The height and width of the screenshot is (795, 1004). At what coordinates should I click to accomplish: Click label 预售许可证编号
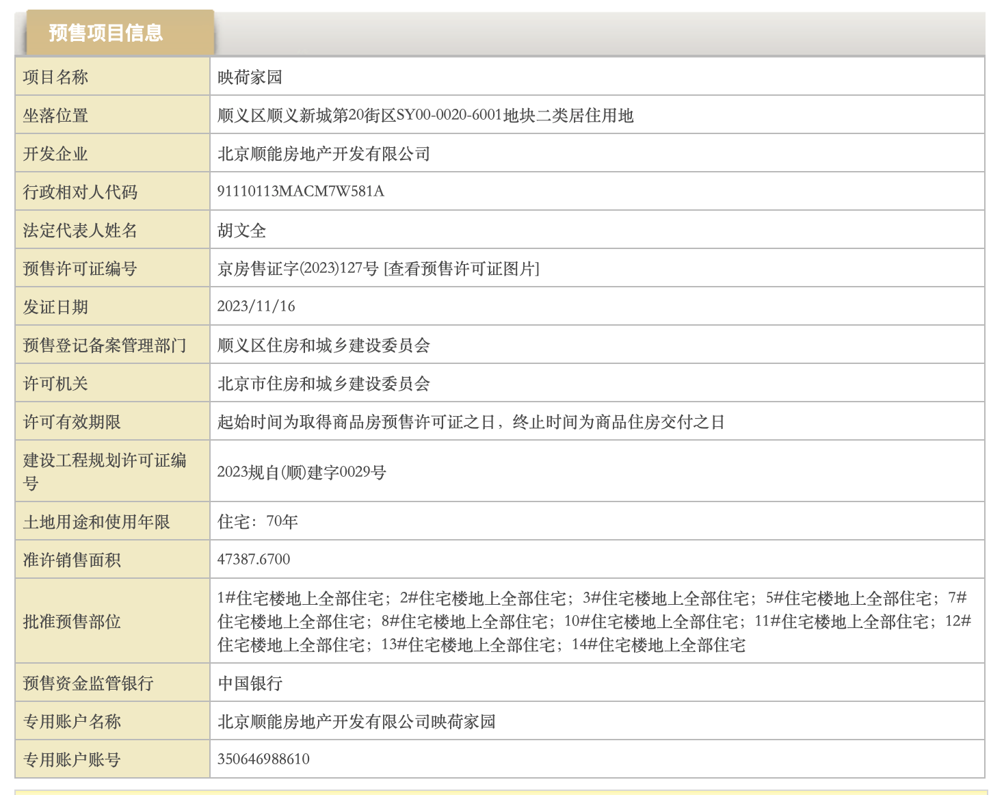80,269
